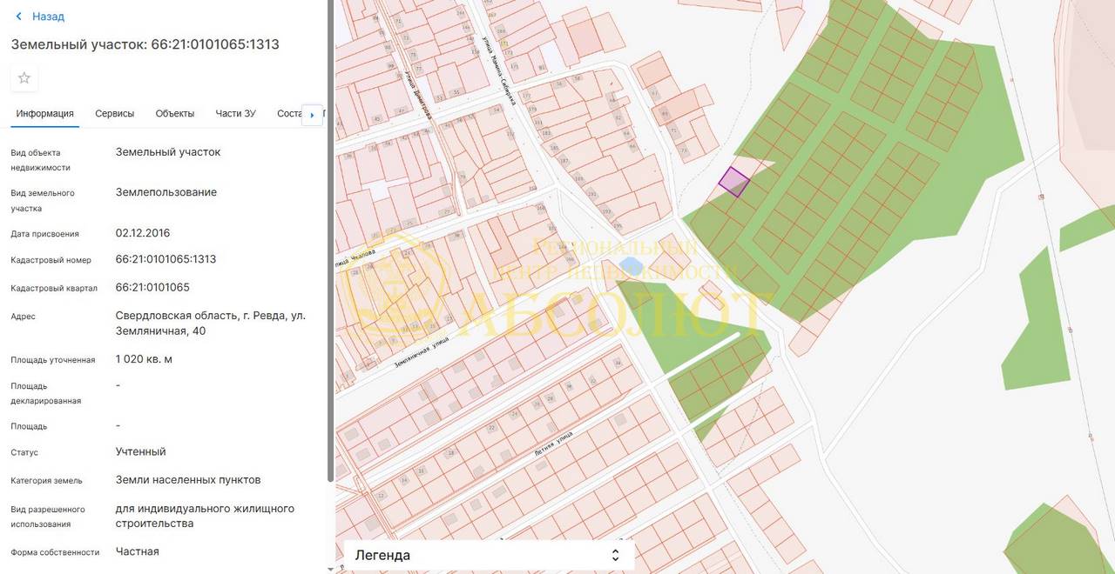1115x574 pixels.
Task: Click the 'Вид объекта недвижимости' label
Action: [x=42, y=160]
